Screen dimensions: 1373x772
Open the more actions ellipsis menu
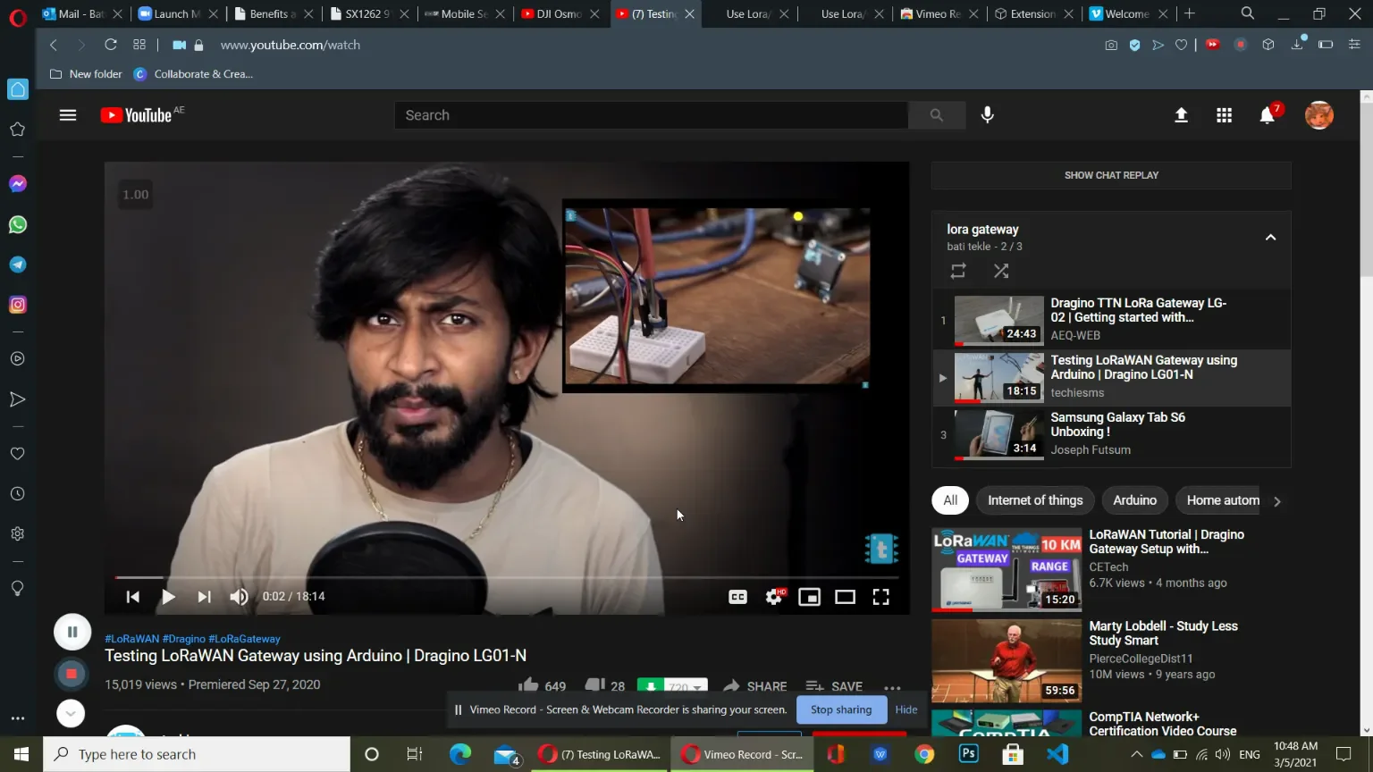[892, 687]
